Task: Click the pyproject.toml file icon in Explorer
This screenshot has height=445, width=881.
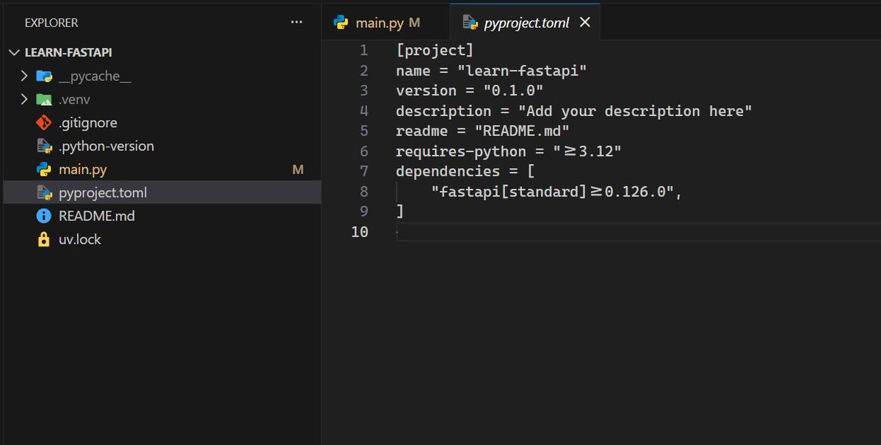Action: [44, 193]
